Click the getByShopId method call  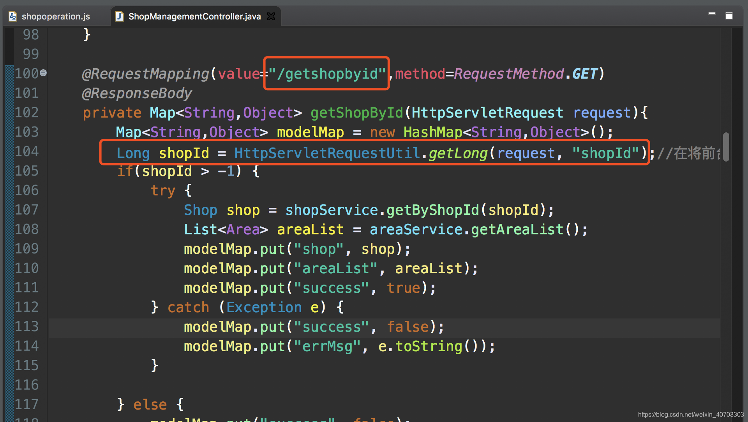coord(432,210)
